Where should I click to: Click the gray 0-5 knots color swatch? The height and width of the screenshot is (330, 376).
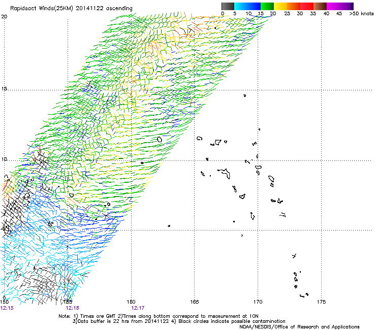click(x=228, y=6)
